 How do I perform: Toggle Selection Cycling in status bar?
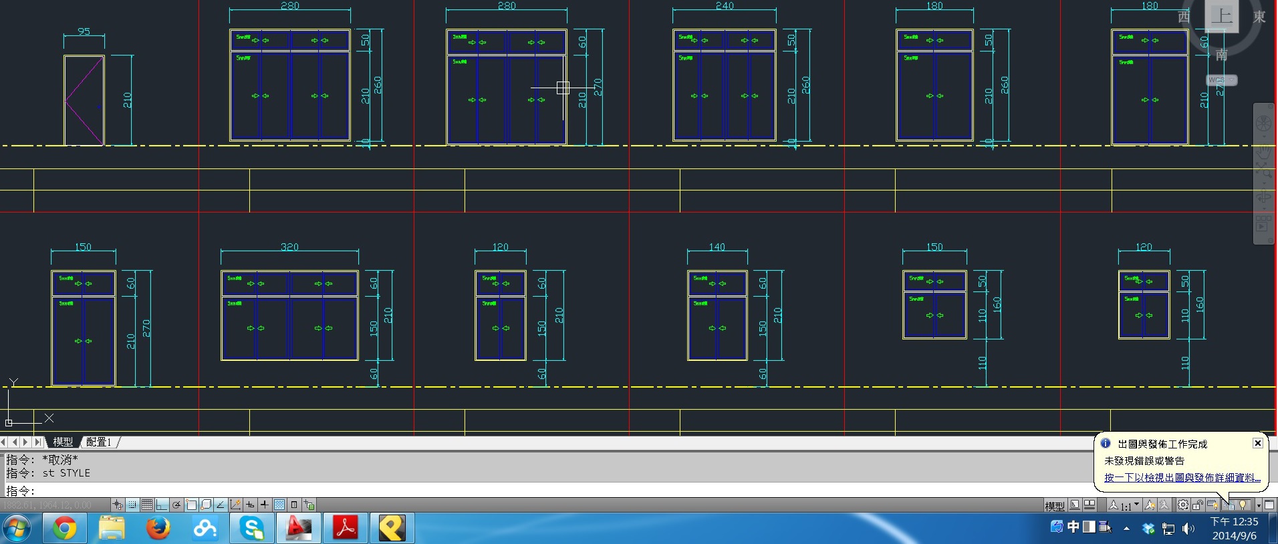(309, 505)
